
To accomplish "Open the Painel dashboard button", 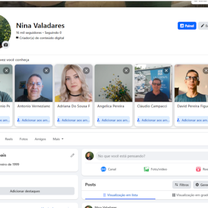I will click(187, 26).
